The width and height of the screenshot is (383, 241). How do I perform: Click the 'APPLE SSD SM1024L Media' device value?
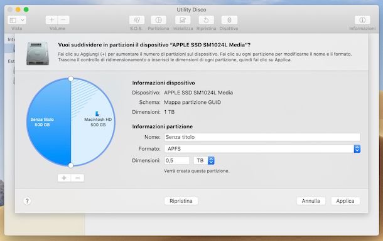198,93
